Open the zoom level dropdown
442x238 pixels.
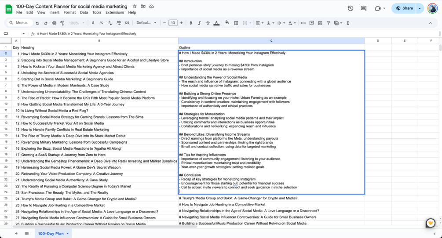point(77,23)
